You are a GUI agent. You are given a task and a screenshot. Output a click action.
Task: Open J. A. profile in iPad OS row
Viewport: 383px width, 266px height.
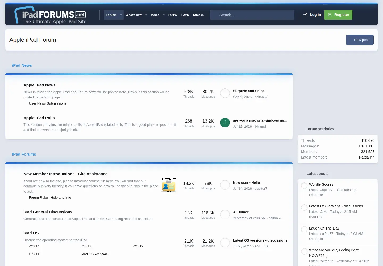[x=266, y=246]
